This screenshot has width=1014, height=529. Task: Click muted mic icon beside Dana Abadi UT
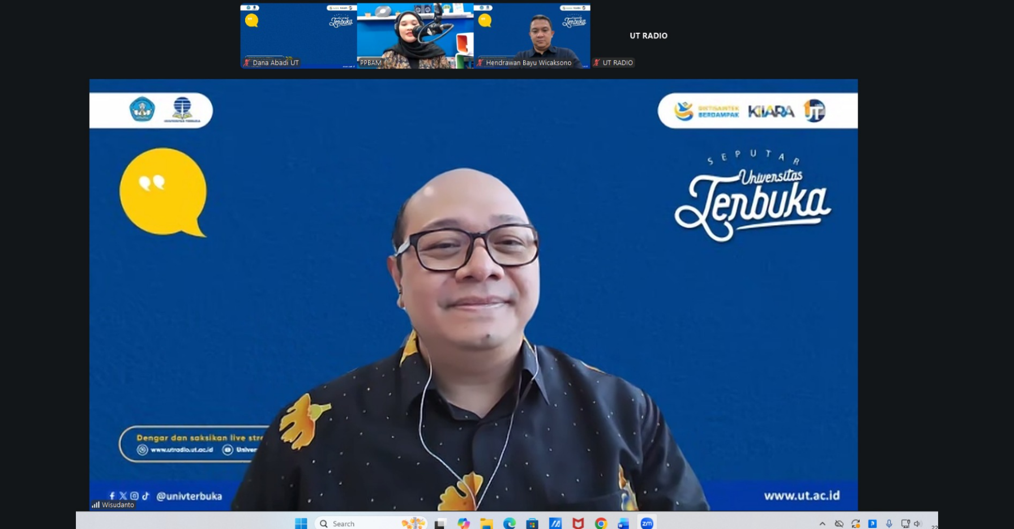click(x=247, y=63)
